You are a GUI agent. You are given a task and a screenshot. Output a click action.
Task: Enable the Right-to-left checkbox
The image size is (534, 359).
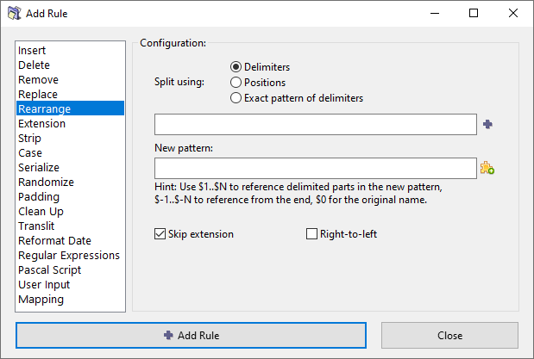click(x=312, y=234)
